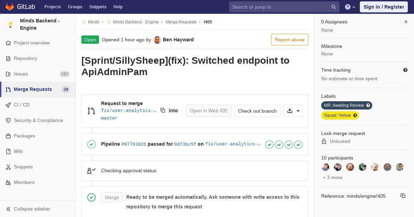The image size is (414, 217).
Task: Copy the source branch name
Action: (163, 110)
